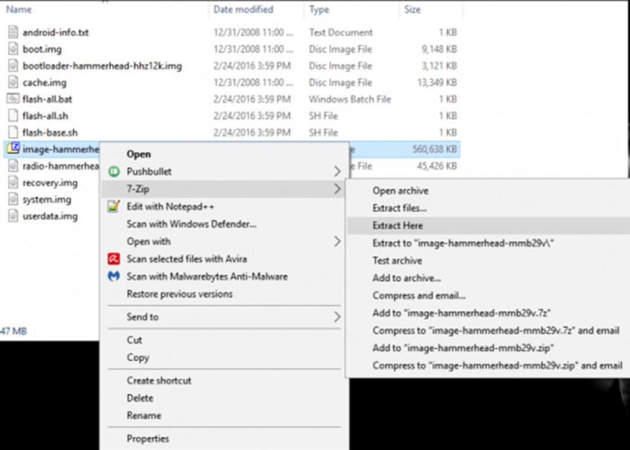Sort by the Type column header
Screen dimensions: 630x450
coord(319,9)
